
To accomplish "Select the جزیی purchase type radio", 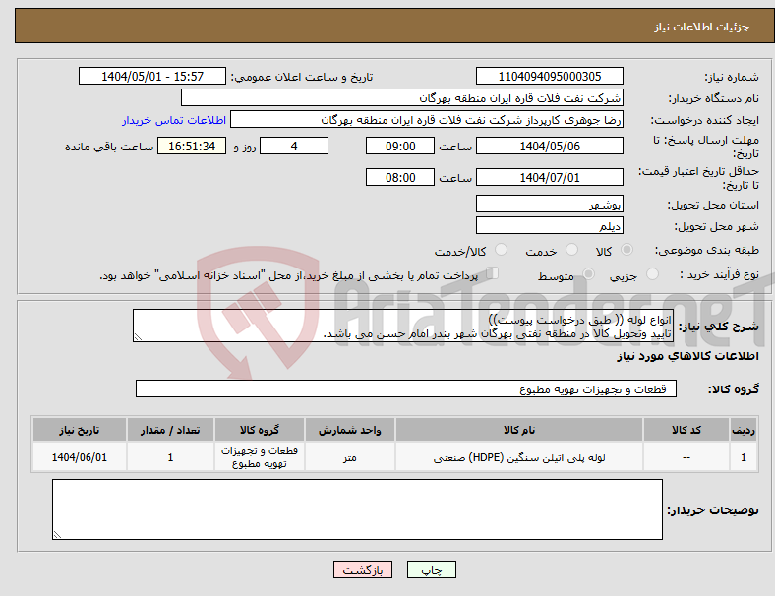I will tap(652, 273).
